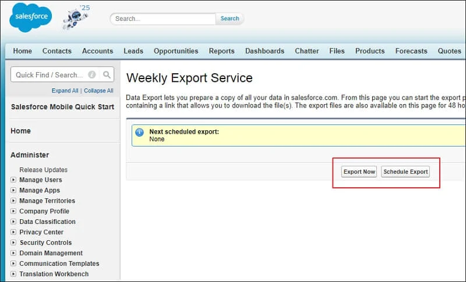The width and height of the screenshot is (466, 282).
Task: Expand the Manage Apps tree node
Action: (13, 190)
